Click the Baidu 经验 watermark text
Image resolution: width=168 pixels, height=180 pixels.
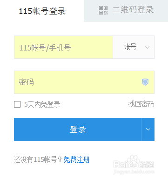click(x=147, y=165)
